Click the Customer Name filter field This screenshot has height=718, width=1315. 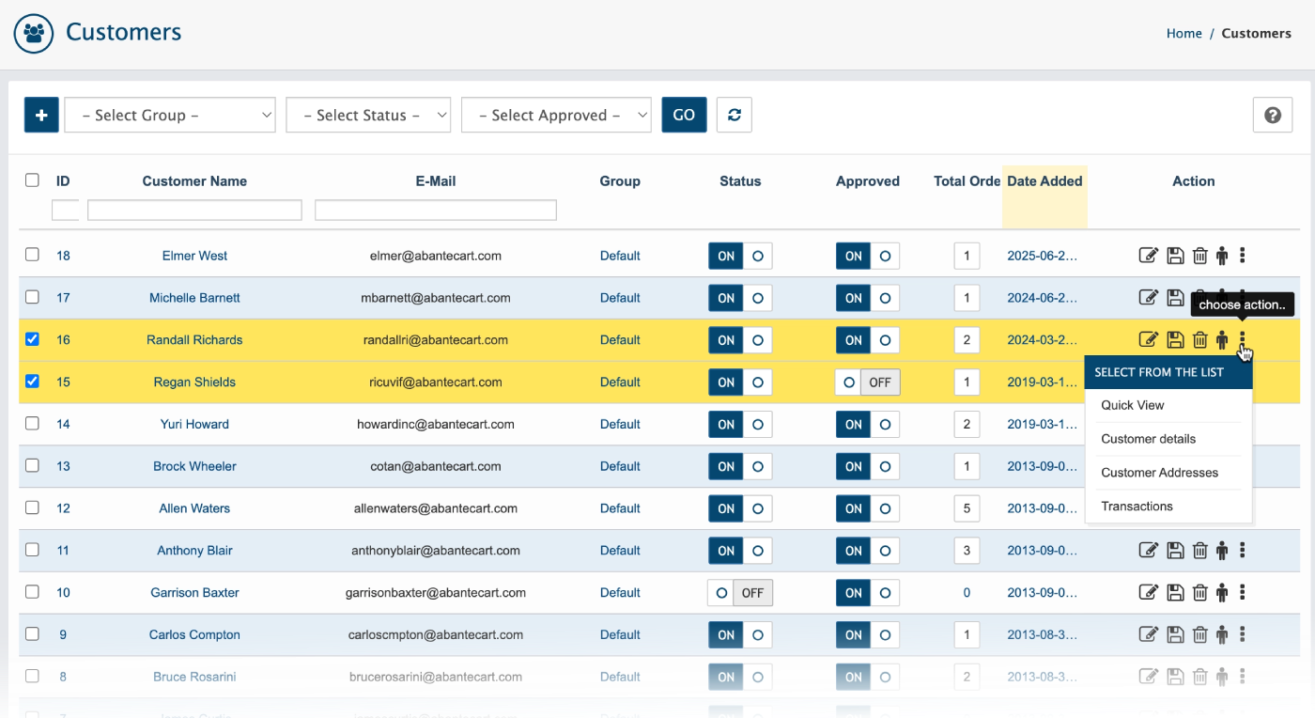[194, 210]
